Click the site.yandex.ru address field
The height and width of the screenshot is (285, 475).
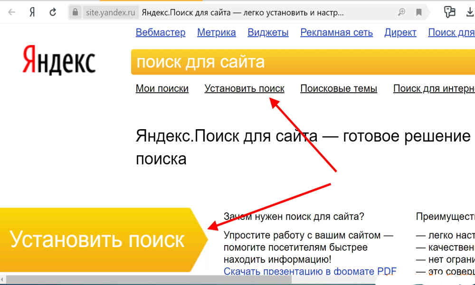tap(110, 13)
